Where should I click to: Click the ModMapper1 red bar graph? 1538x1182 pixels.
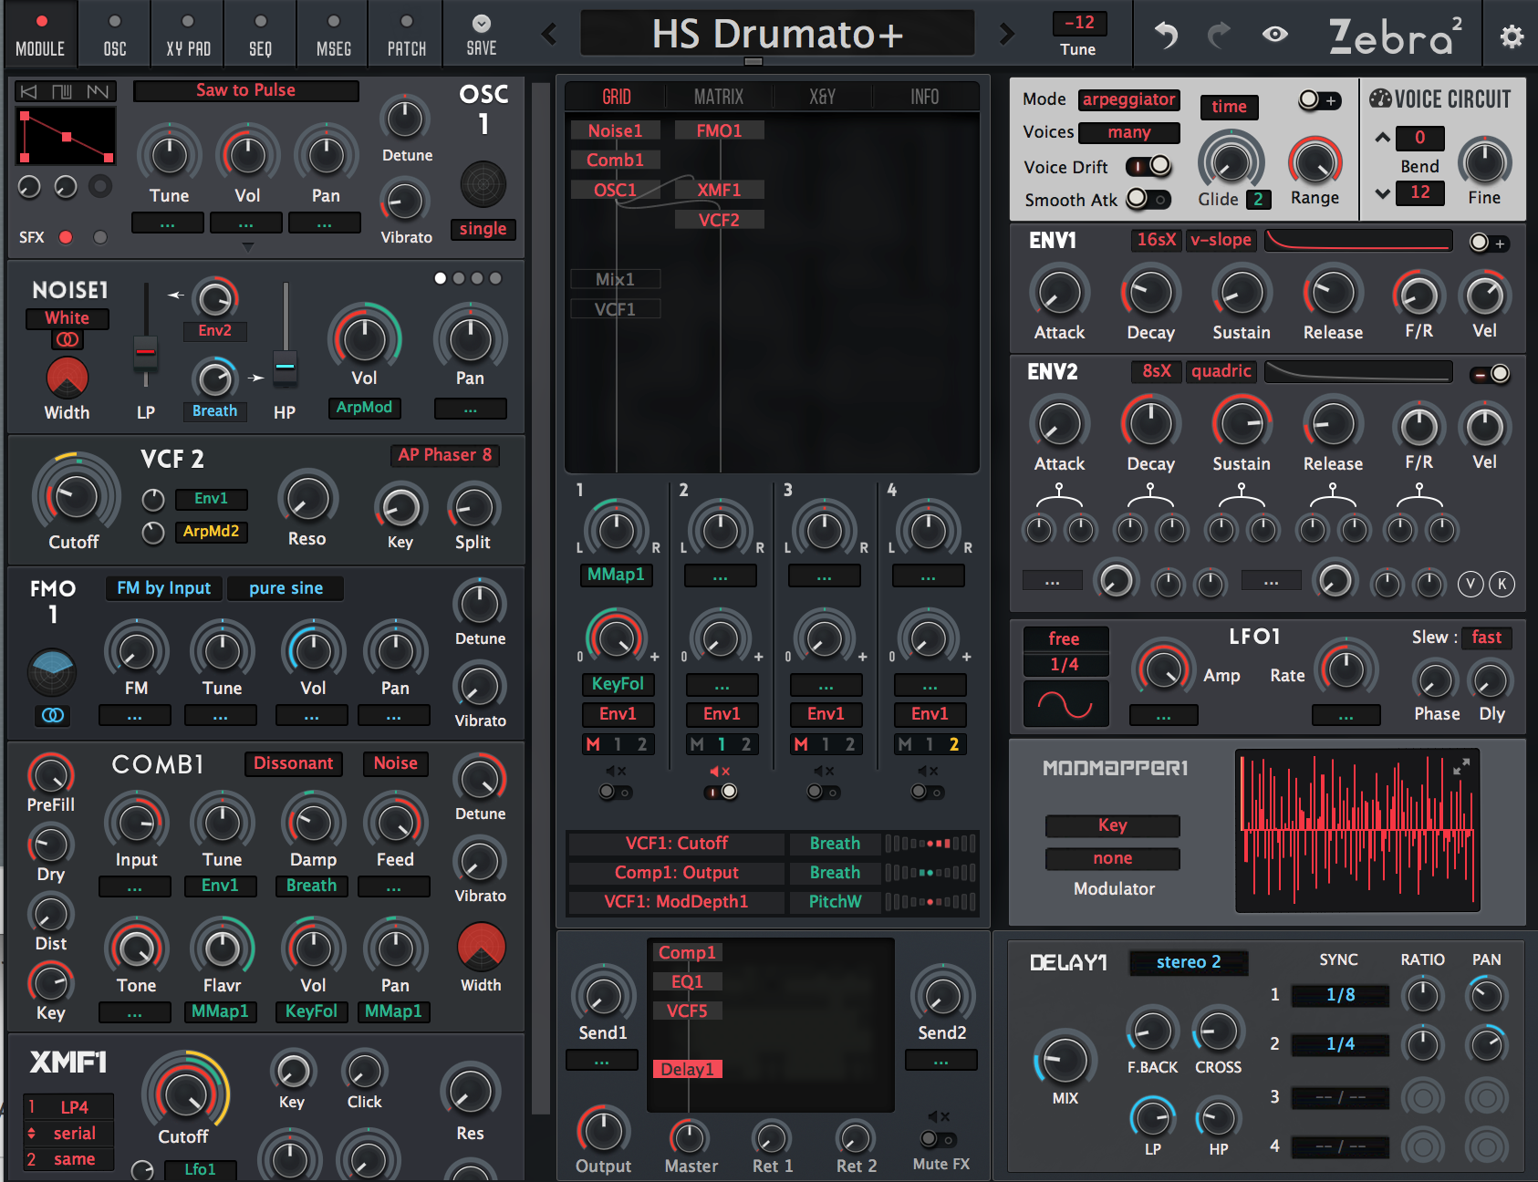[1356, 831]
